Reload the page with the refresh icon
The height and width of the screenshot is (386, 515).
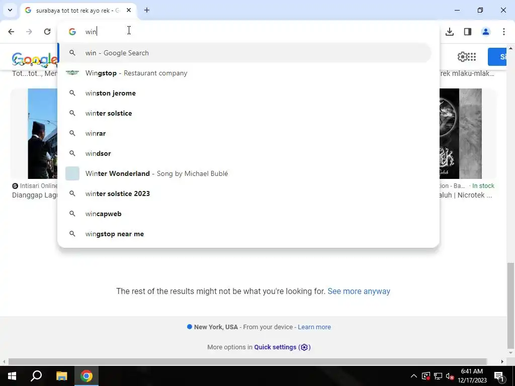click(x=47, y=32)
